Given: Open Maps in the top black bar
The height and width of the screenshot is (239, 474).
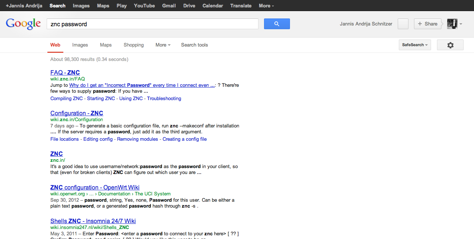Looking at the screenshot, I should coord(103,6).
